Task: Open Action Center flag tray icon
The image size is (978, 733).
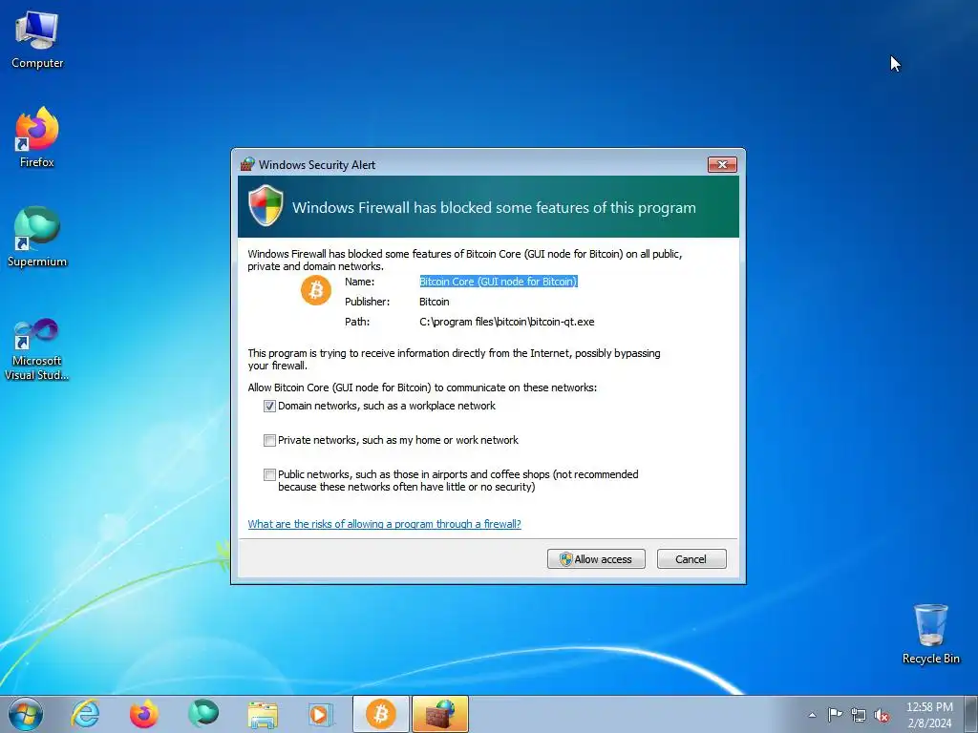Action: (x=835, y=715)
